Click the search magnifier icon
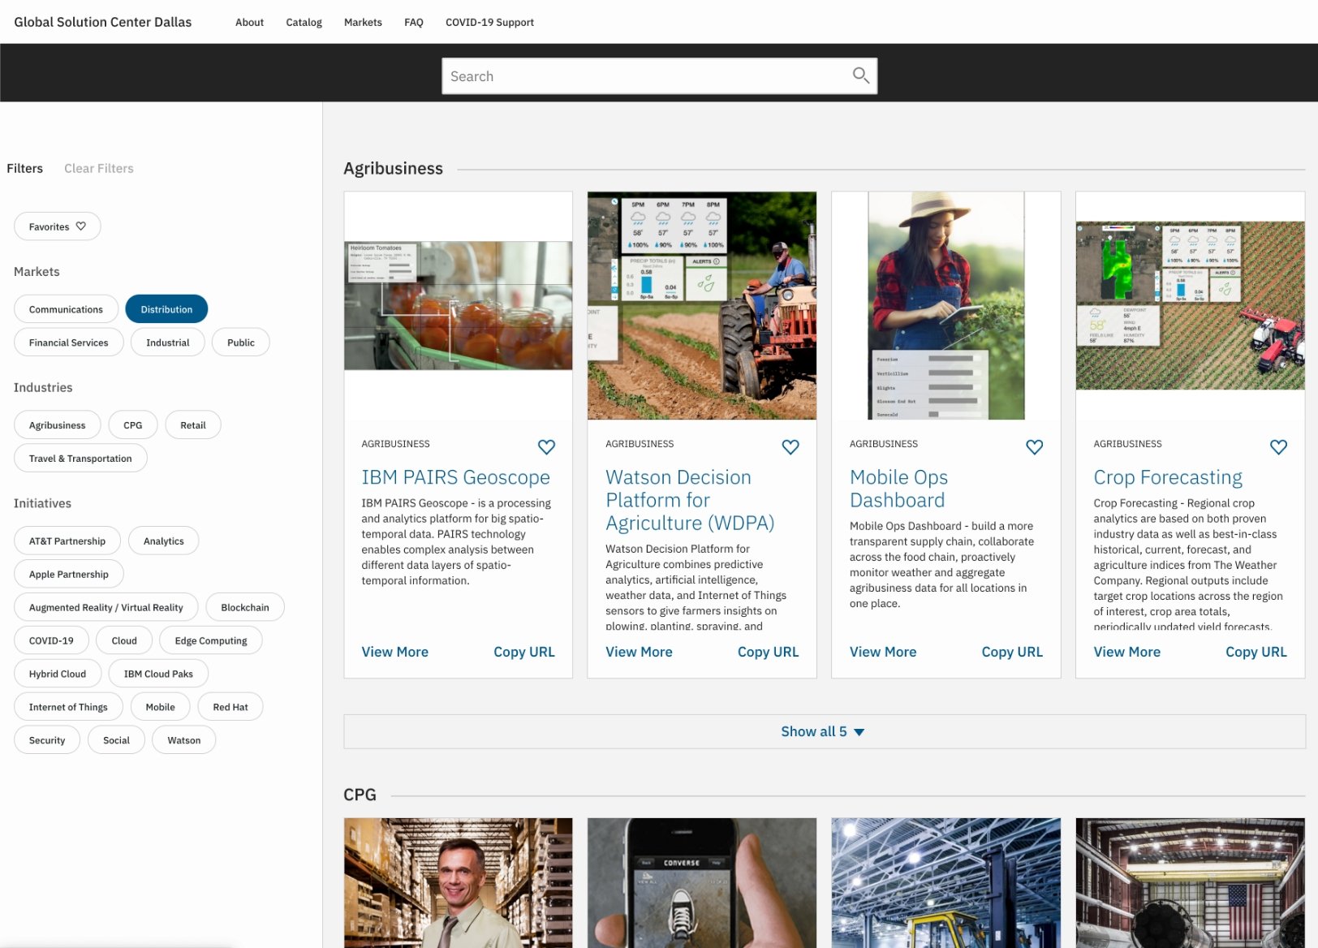Image resolution: width=1318 pixels, height=948 pixels. pyautogui.click(x=860, y=75)
